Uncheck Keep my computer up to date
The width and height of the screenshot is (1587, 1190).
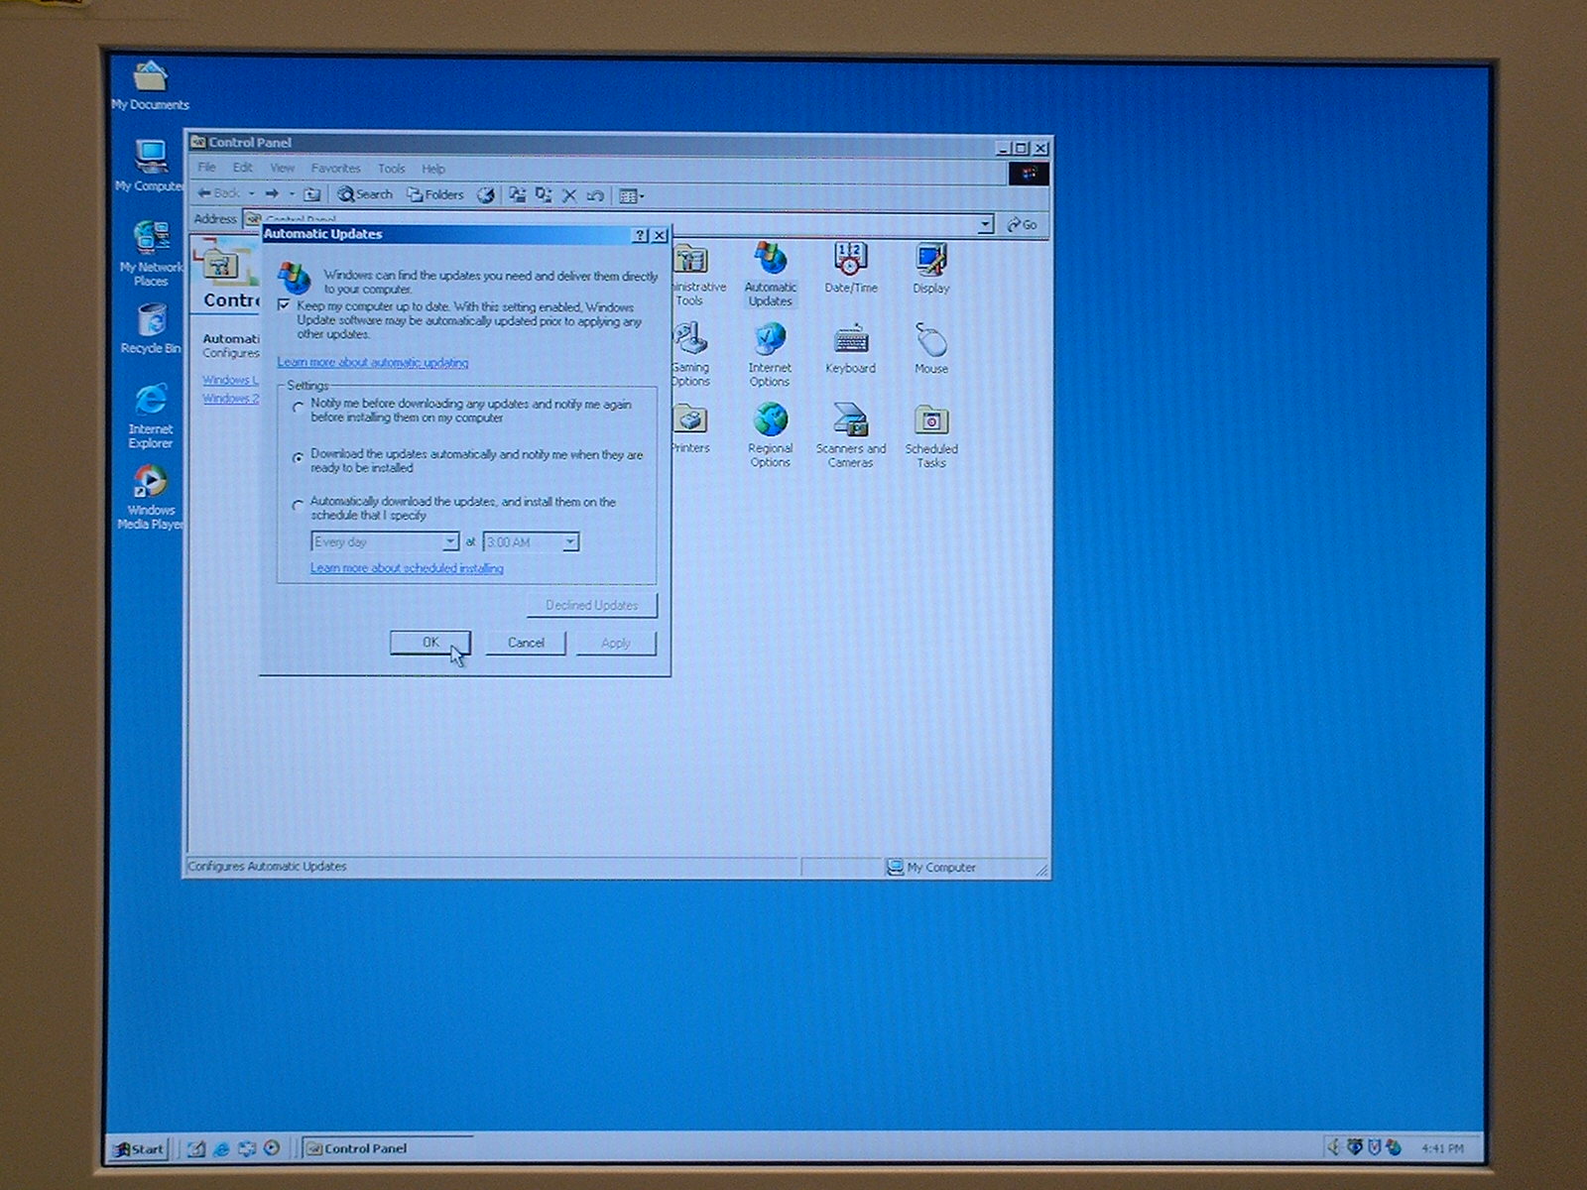285,305
